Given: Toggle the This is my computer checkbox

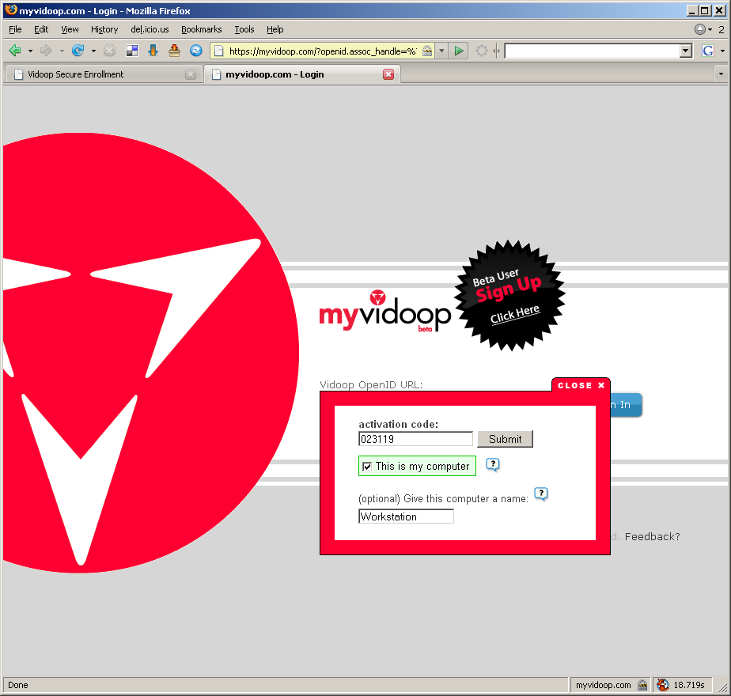Looking at the screenshot, I should point(367,466).
